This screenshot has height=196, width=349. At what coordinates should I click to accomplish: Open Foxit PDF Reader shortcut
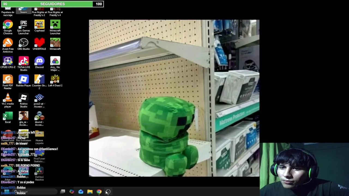[x=8, y=82]
